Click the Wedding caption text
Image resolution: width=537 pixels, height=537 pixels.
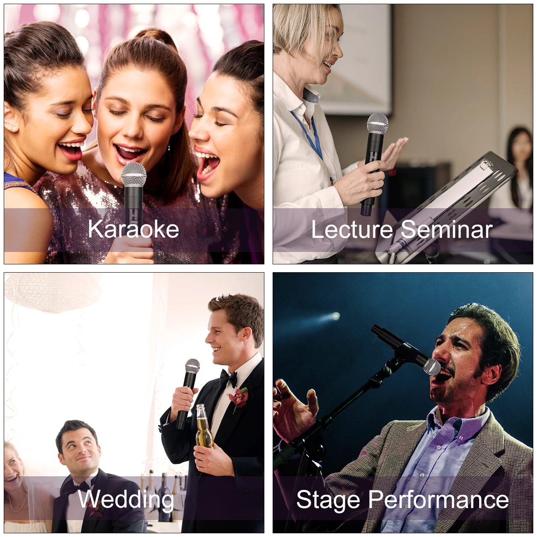[126, 500]
